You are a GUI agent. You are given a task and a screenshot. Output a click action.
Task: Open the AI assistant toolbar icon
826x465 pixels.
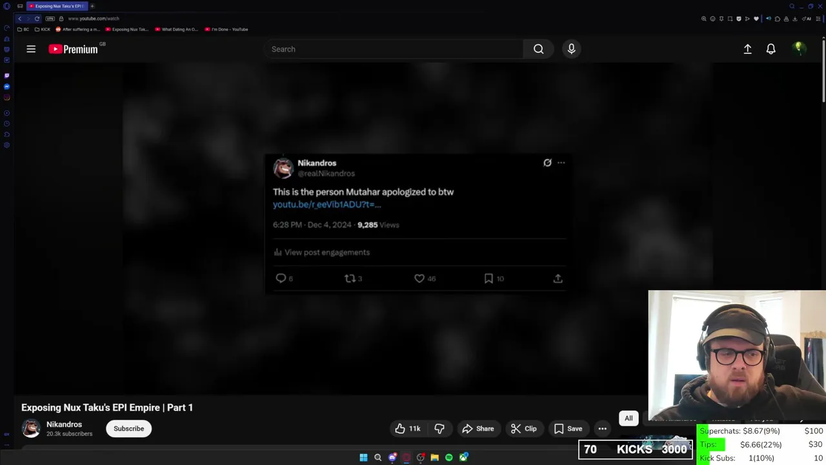point(805,19)
